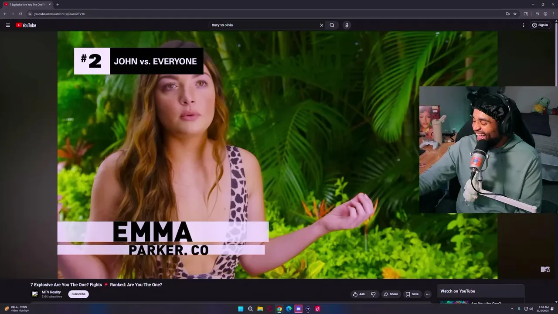Show hidden system tray icons chevron
The image size is (558, 314).
pos(512,309)
